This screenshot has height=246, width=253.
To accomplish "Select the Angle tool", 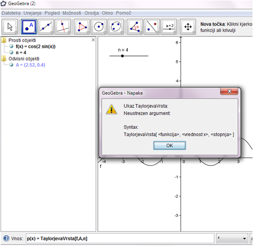I will click(135, 27).
